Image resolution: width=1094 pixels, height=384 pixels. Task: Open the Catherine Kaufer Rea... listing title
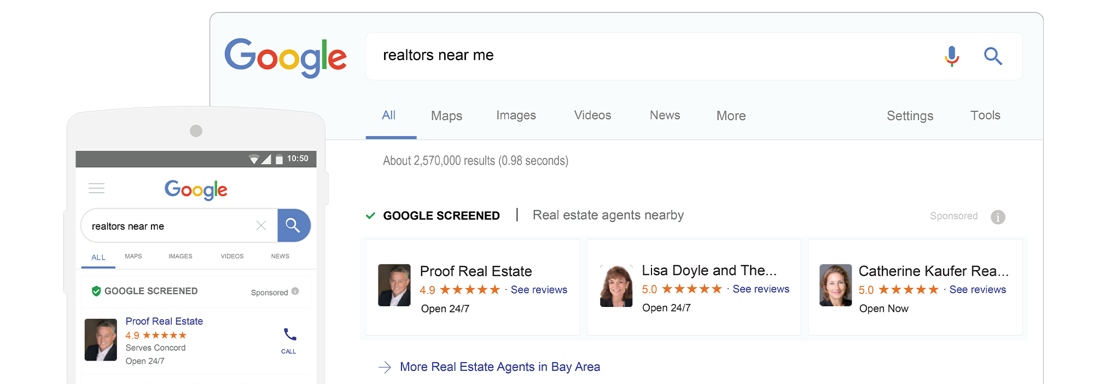tap(933, 271)
